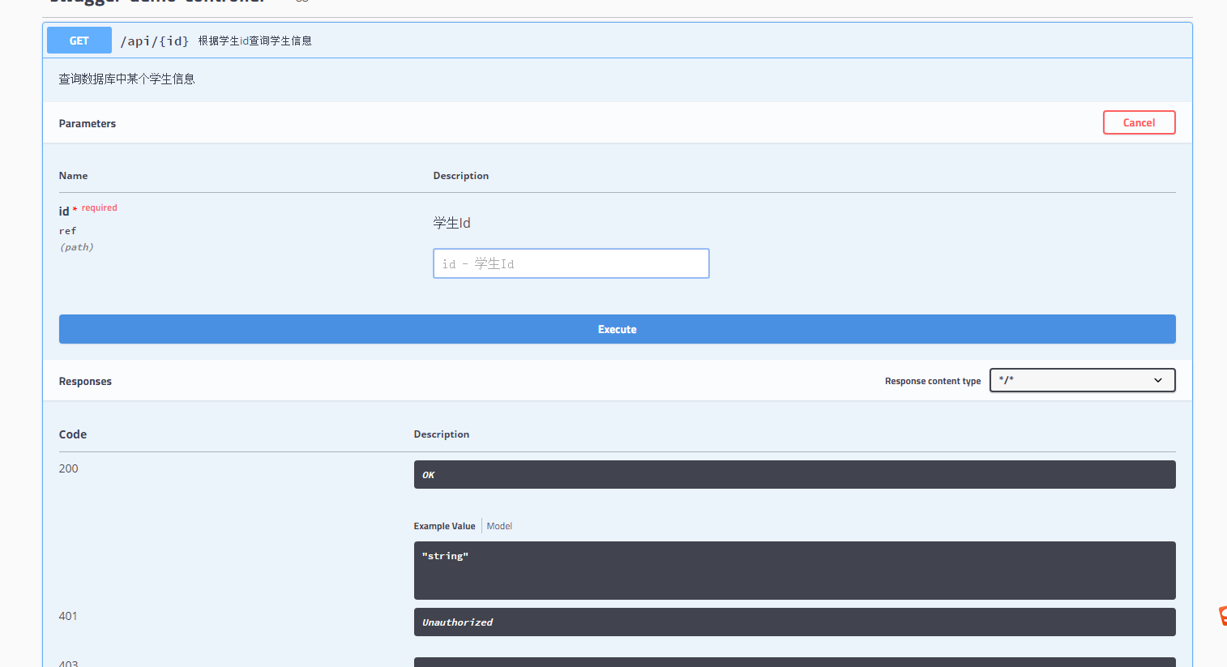1227x667 pixels.
Task: Collapse the /api/{id} endpoint path
Action: click(154, 41)
